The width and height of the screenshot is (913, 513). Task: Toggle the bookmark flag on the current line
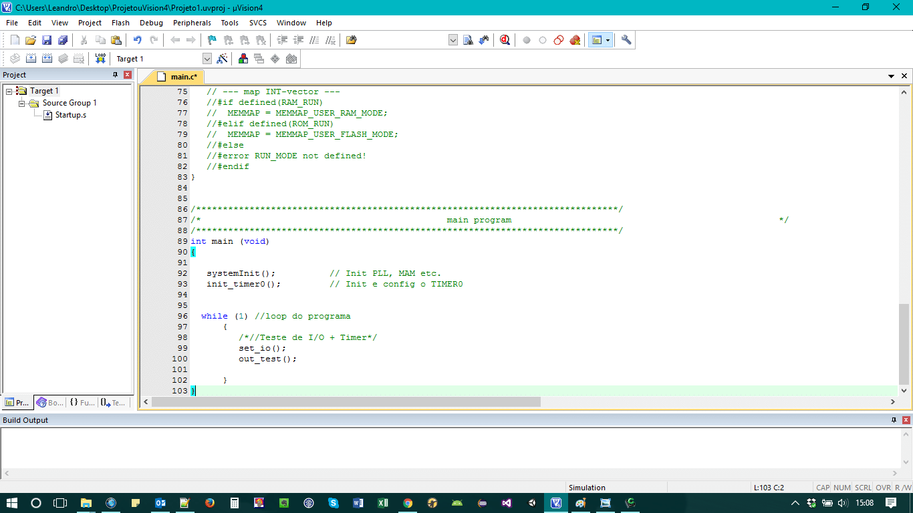coord(212,40)
